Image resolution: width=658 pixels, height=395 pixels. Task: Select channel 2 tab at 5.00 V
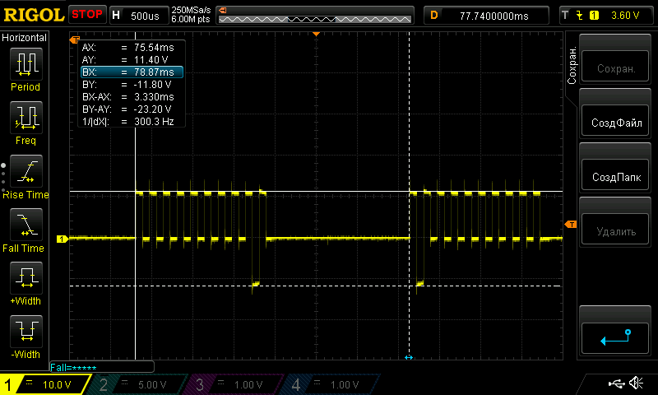pos(137,384)
